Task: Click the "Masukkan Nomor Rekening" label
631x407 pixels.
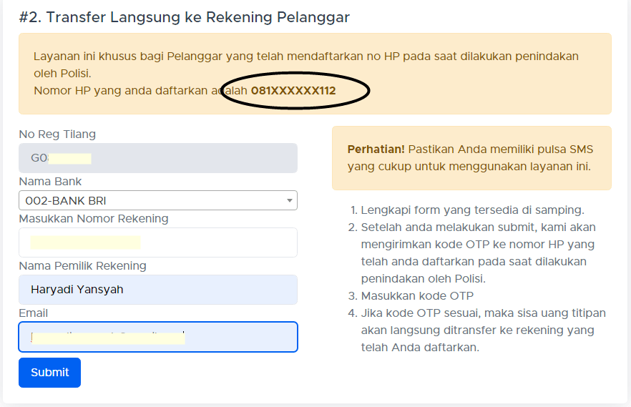Action: point(94,218)
